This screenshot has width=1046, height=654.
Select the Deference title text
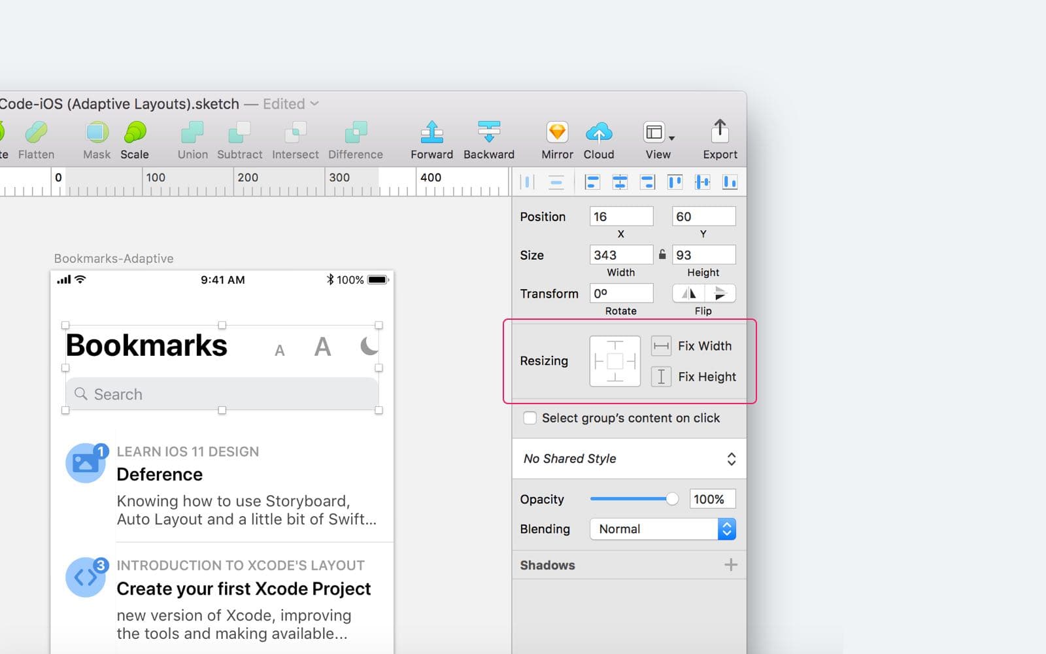[x=160, y=474]
